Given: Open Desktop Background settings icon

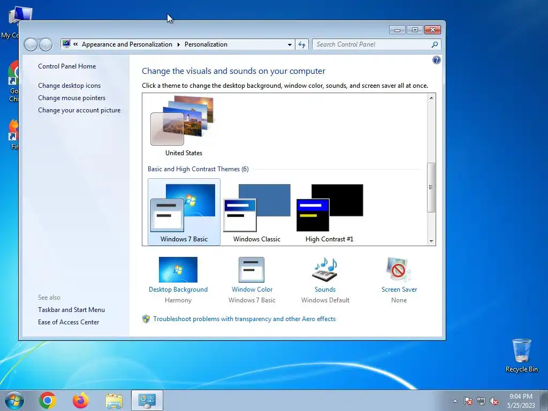Looking at the screenshot, I should (x=178, y=270).
